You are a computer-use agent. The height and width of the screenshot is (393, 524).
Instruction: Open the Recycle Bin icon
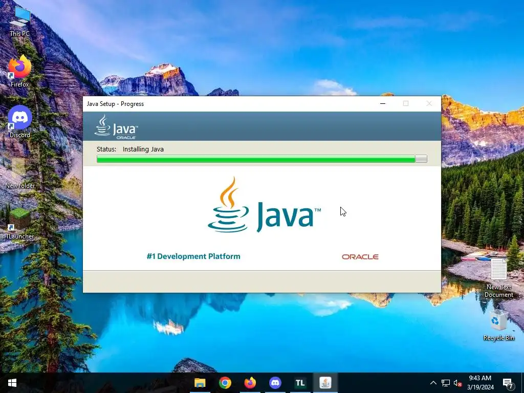click(x=498, y=325)
